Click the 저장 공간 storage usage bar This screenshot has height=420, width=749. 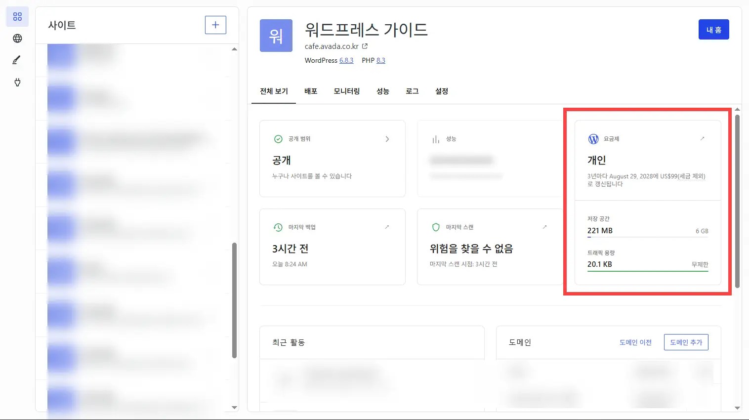[647, 237]
